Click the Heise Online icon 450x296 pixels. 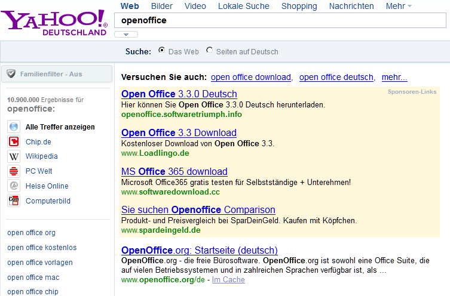point(14,186)
